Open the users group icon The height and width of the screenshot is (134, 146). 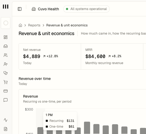6,55
